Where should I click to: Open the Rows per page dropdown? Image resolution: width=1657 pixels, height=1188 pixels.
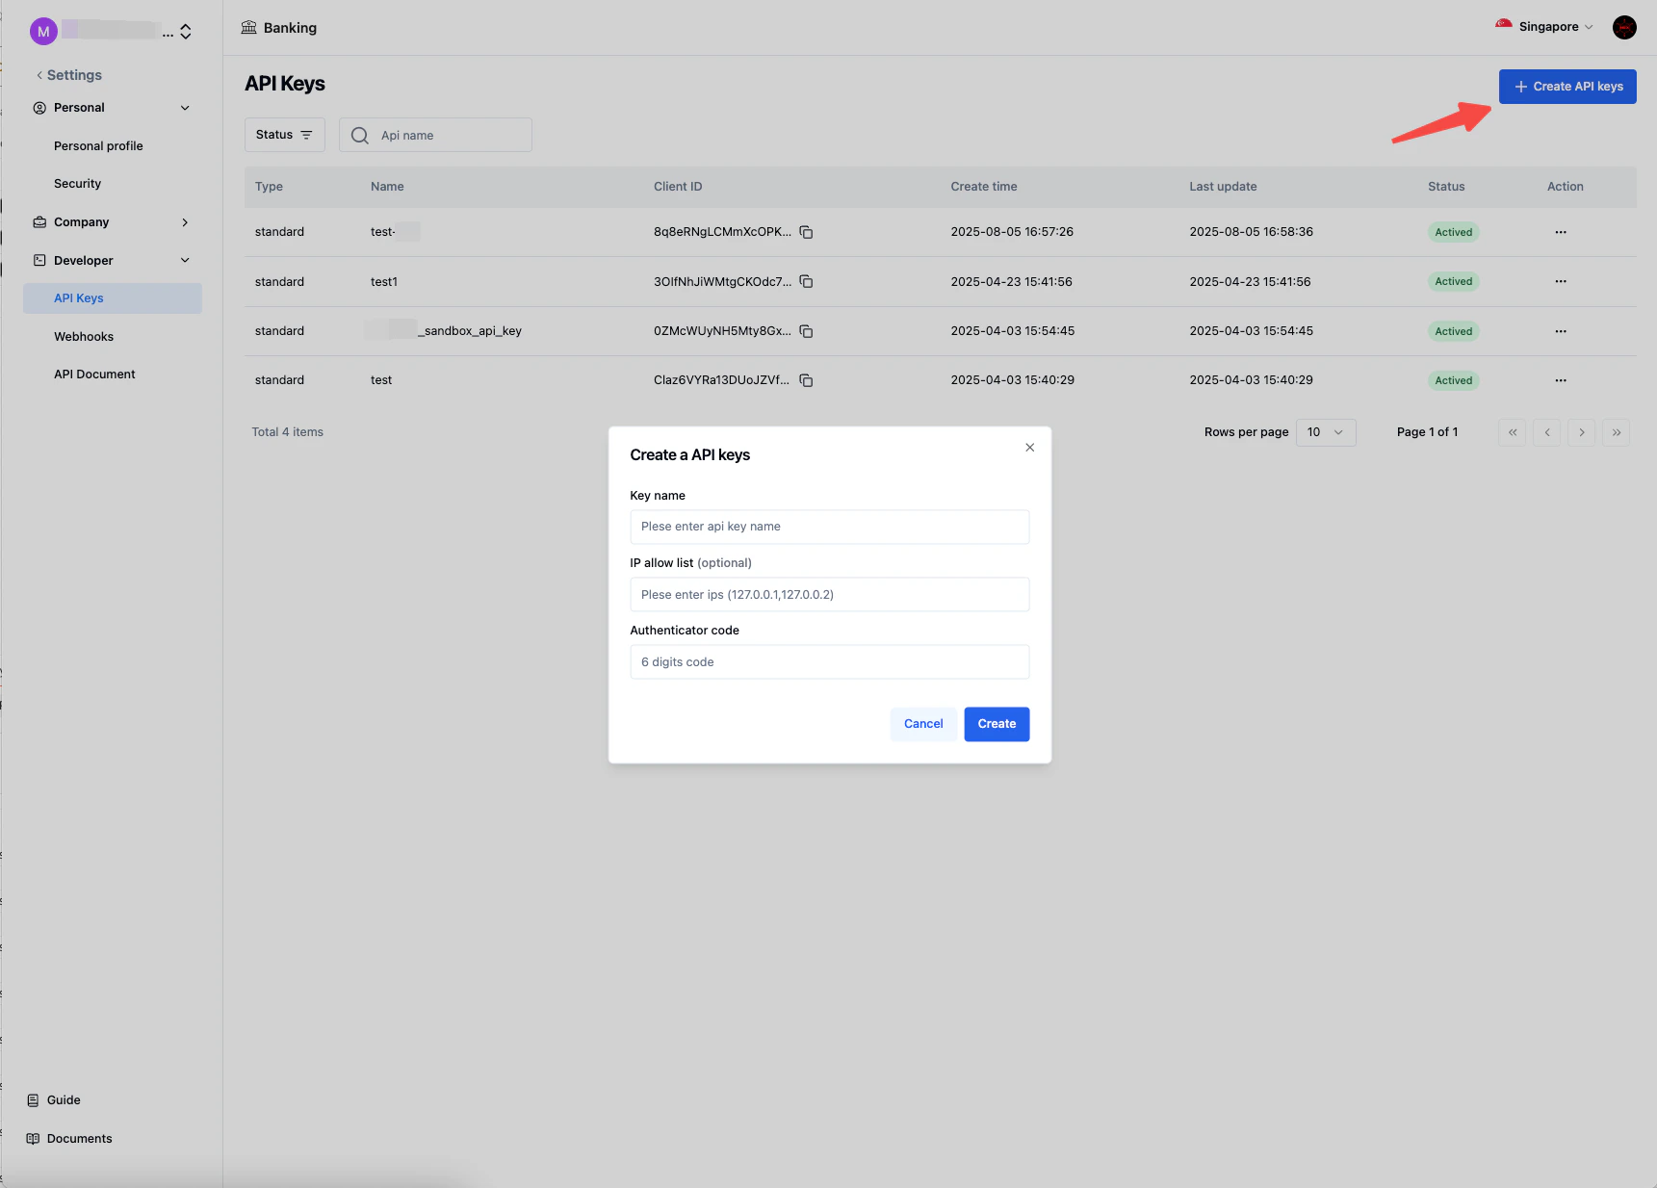pos(1326,432)
